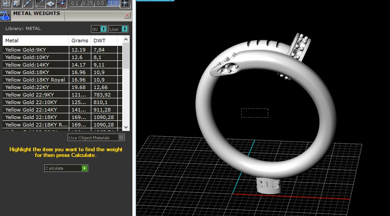Sort by the Metal column header
The height and width of the screenshot is (216, 390).
point(36,41)
